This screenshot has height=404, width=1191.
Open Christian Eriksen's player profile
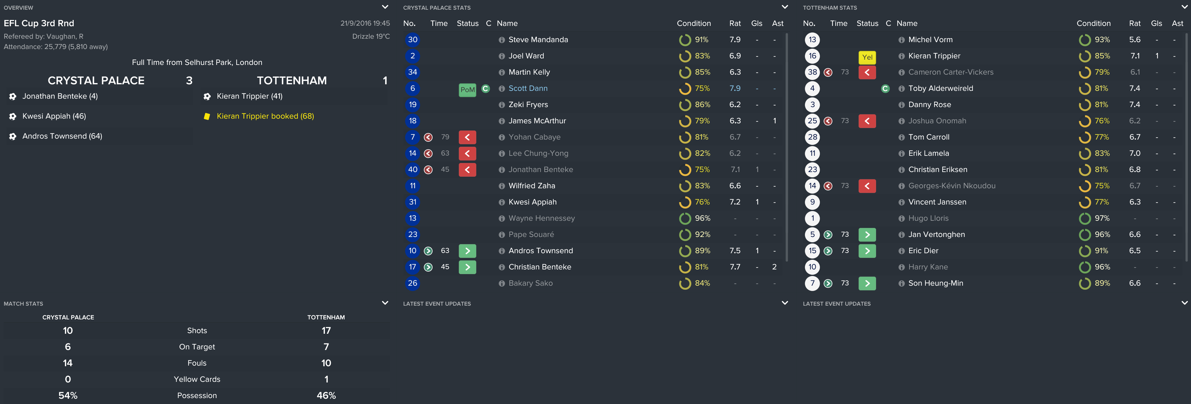937,170
